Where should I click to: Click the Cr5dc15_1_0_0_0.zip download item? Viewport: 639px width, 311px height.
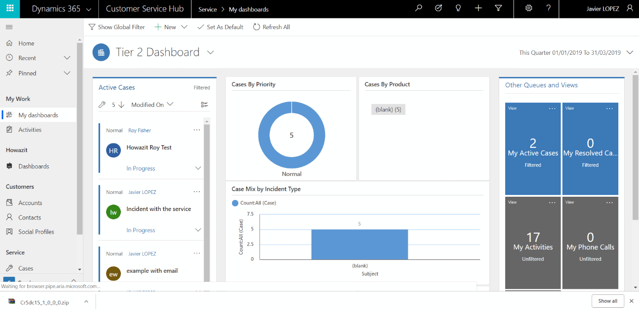(x=44, y=302)
